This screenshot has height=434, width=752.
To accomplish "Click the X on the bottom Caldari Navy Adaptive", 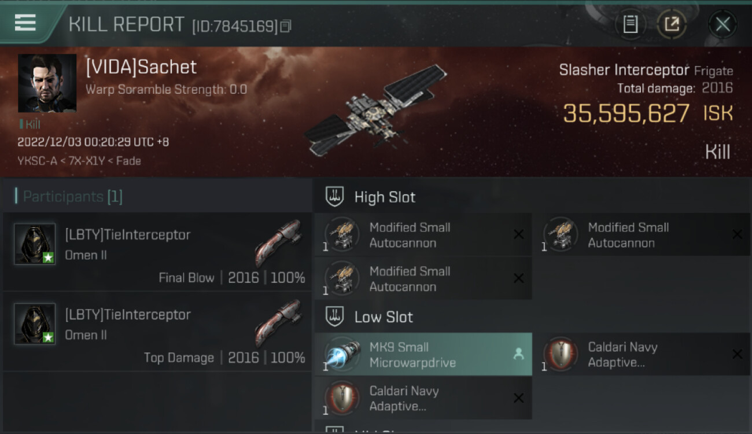I will coord(519,398).
